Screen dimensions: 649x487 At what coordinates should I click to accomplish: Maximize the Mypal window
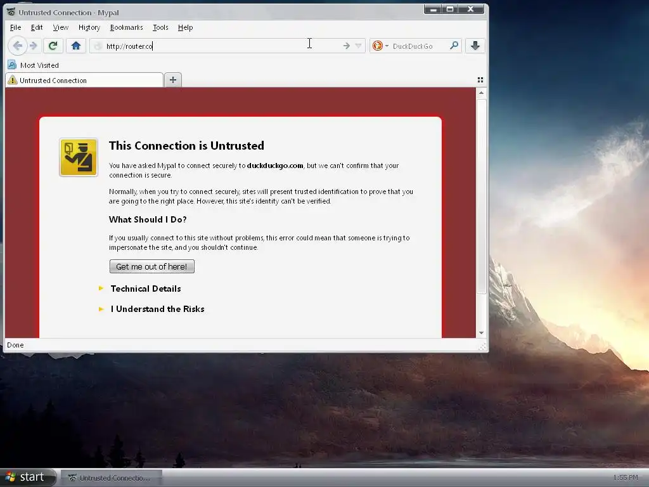450,9
